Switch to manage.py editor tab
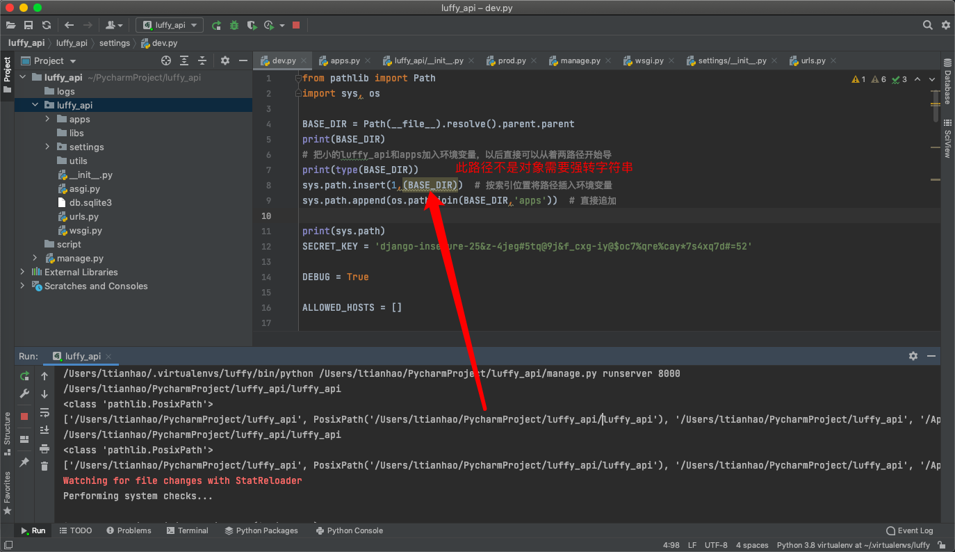 pyautogui.click(x=580, y=60)
